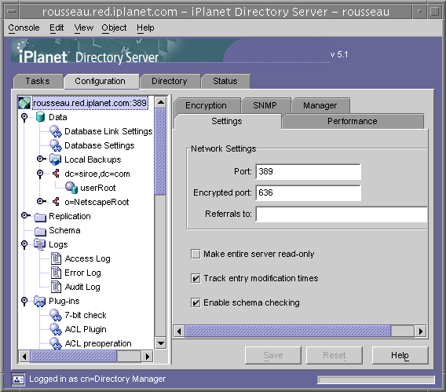Collapse the Data tree node
Image resolution: width=446 pixels, height=392 pixels.
(x=24, y=117)
